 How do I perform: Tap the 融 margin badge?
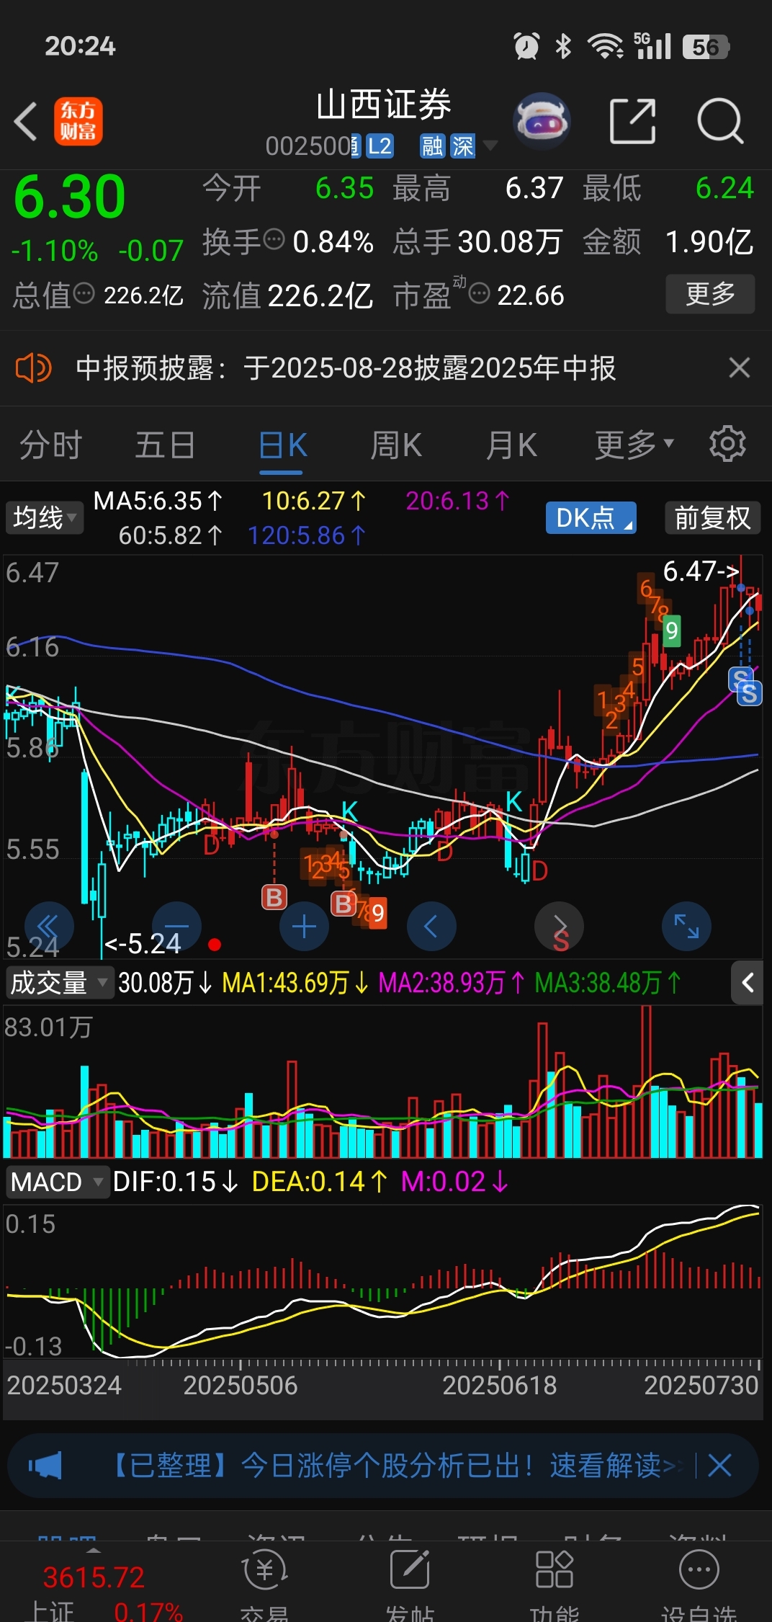point(432,146)
